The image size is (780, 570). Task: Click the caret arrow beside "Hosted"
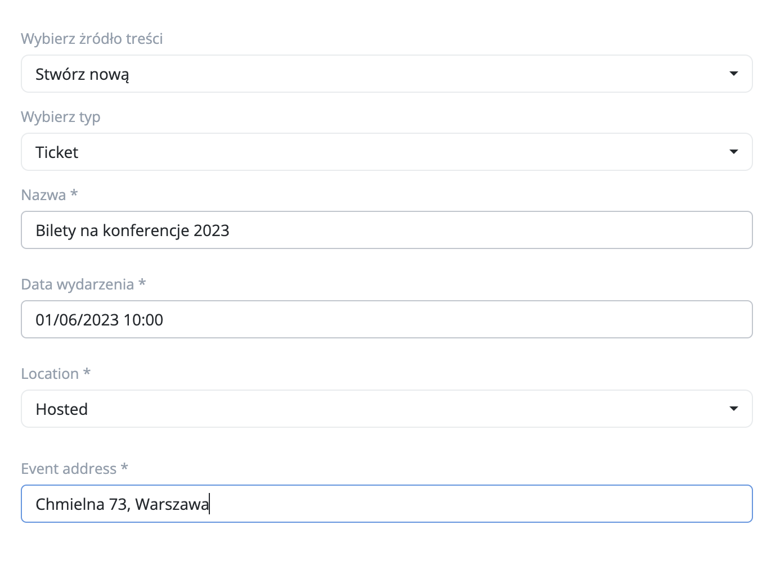[733, 409]
